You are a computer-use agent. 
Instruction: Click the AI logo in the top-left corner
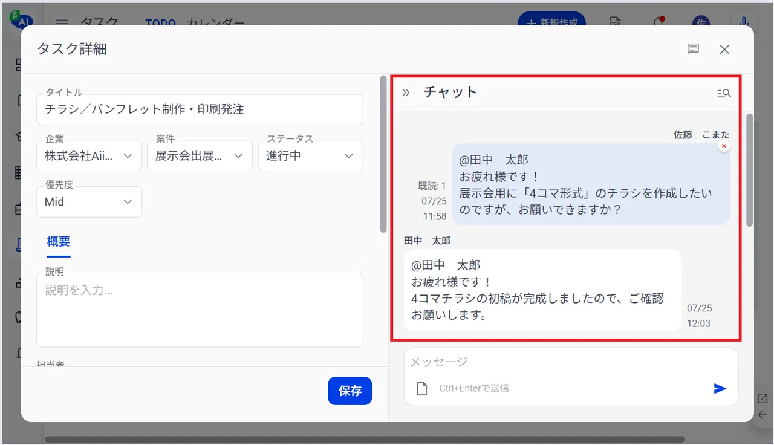click(21, 20)
